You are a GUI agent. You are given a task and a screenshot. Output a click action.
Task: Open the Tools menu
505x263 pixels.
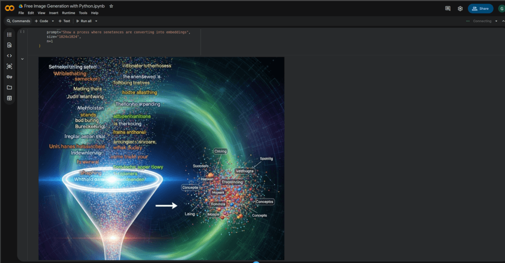pyautogui.click(x=83, y=13)
